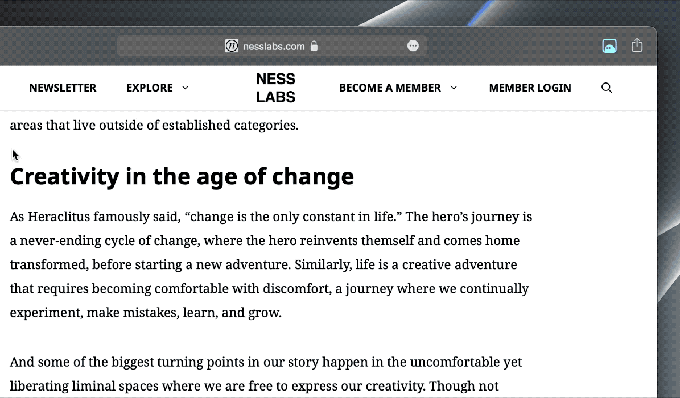Click the search magnifier icon on site header
680x398 pixels.
(x=607, y=88)
